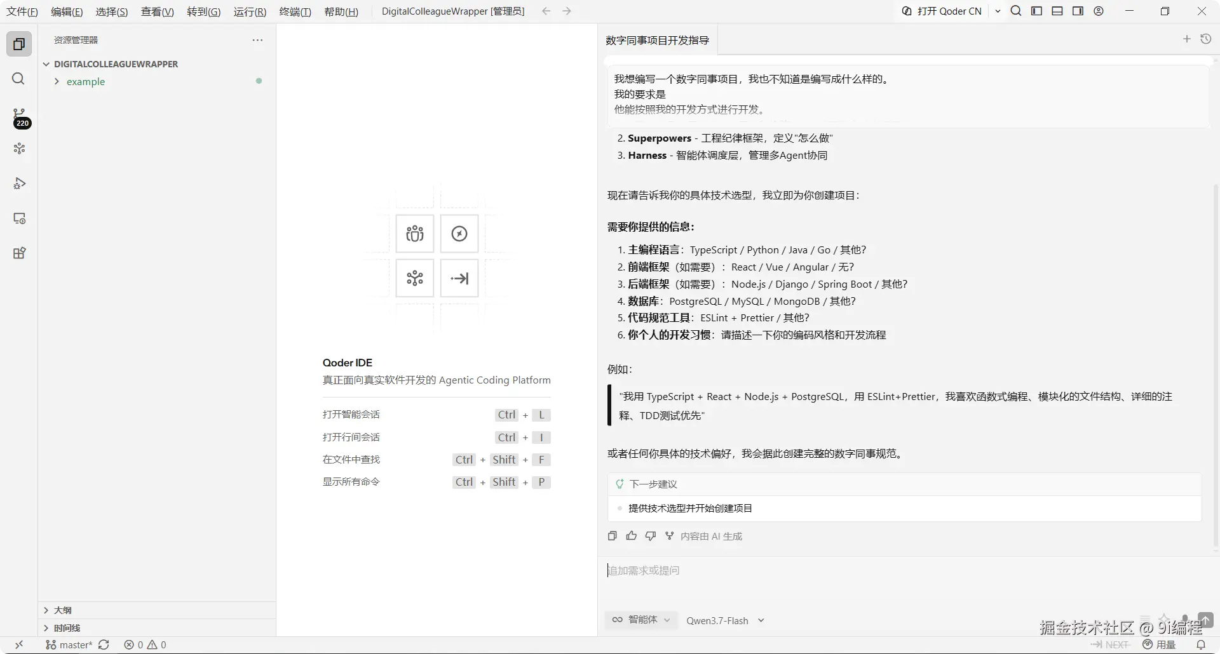This screenshot has width=1220, height=654.
Task: Click the team agents icon in welcome grid
Action: (415, 234)
